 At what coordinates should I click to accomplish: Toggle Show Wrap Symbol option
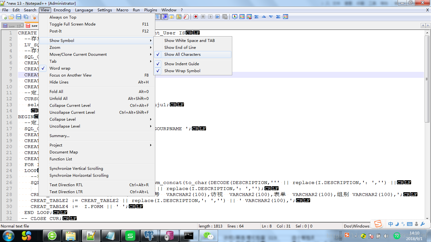click(193, 71)
